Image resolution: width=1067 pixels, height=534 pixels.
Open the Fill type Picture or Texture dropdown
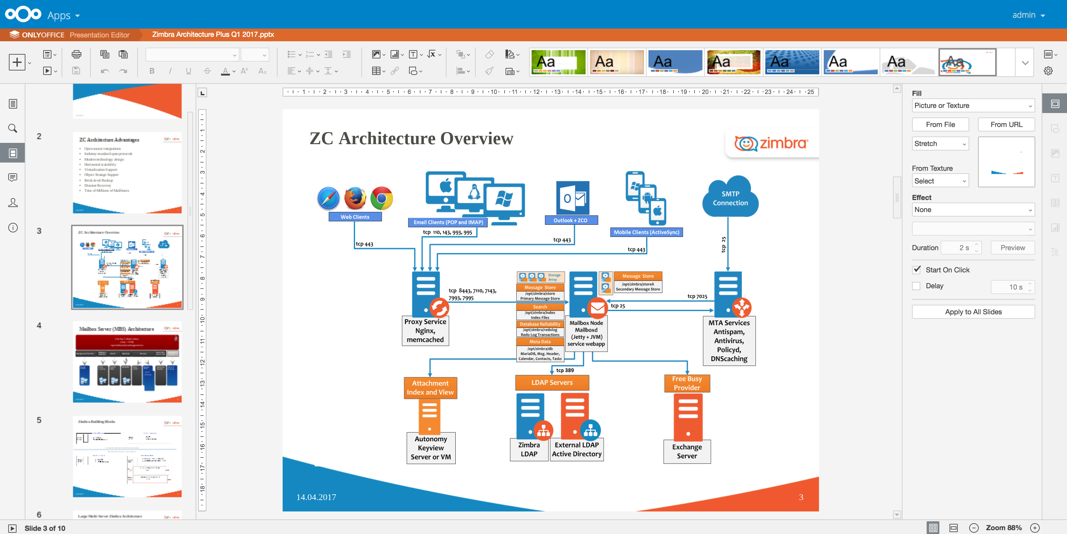[973, 105]
